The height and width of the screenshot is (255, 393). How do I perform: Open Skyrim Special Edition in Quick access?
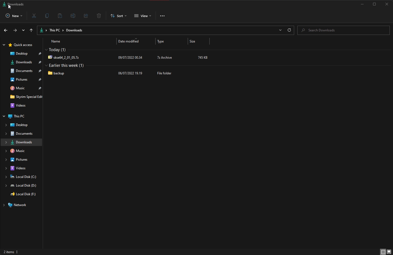(x=29, y=97)
